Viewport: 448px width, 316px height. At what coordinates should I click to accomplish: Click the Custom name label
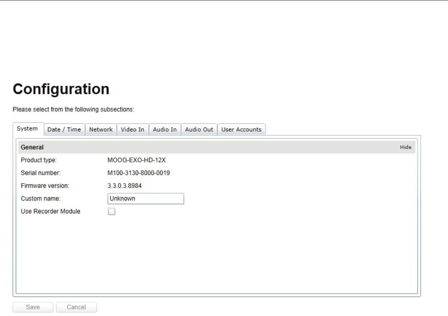point(41,198)
